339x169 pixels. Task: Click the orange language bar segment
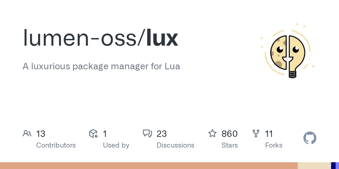[149, 166]
